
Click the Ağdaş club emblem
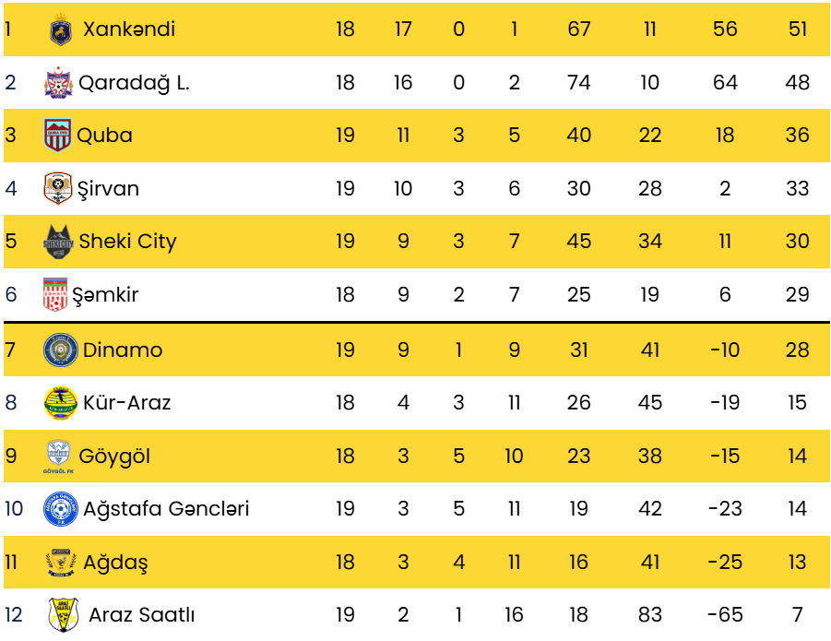[x=60, y=563]
